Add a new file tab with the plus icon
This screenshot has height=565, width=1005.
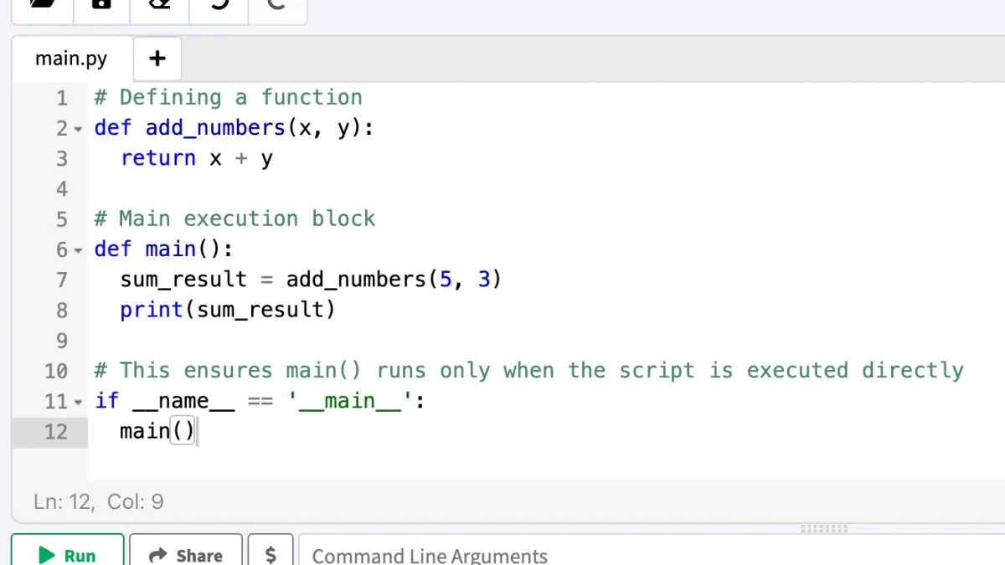(157, 59)
